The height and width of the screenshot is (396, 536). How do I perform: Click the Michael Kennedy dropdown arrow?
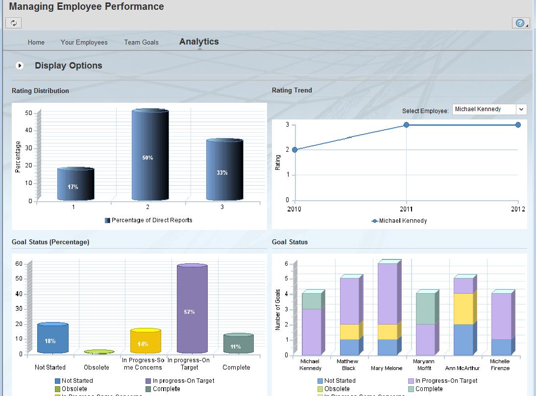(521, 110)
